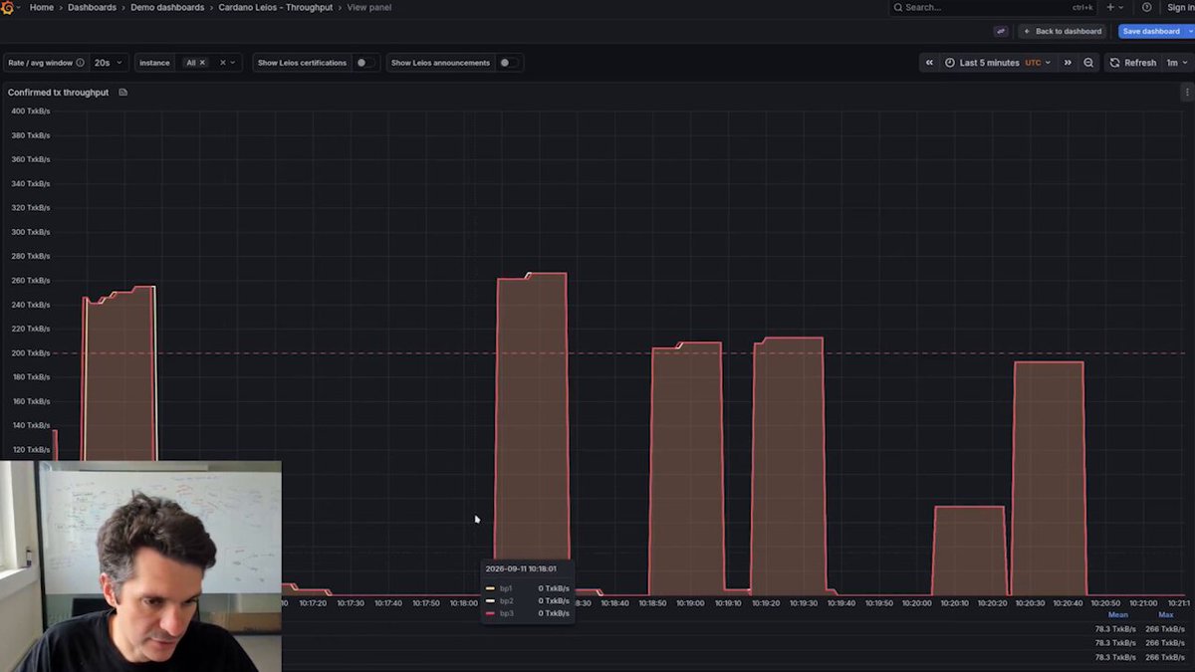
Task: Click the Grafana logo icon
Action: 9,7
